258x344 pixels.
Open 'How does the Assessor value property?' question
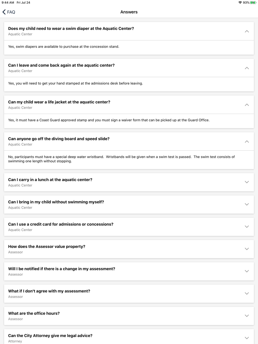[x=47, y=247]
